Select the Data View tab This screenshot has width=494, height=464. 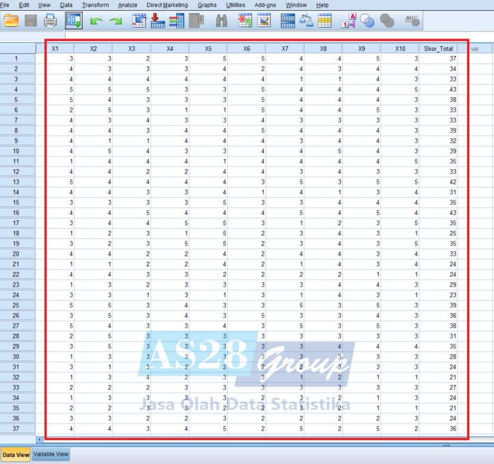coord(16,454)
